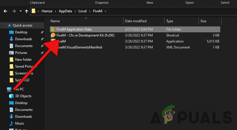
Task: Select FiveM.VisualElementsManifest XML file
Action: (79, 47)
